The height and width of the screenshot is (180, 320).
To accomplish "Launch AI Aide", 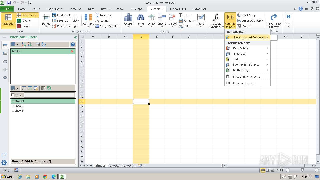I will click(24, 21).
